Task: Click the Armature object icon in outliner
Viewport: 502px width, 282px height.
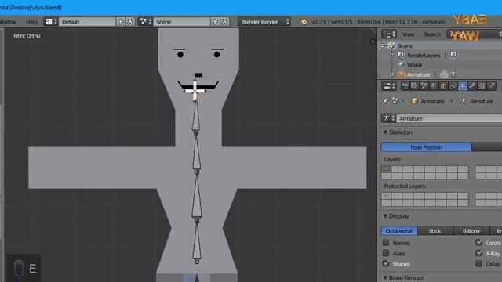Action: click(401, 74)
